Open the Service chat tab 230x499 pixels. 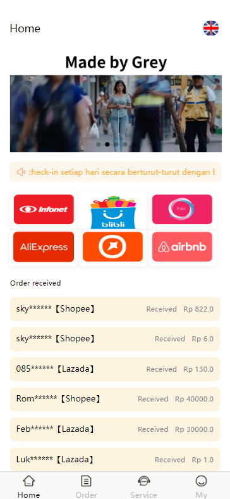[143, 486]
